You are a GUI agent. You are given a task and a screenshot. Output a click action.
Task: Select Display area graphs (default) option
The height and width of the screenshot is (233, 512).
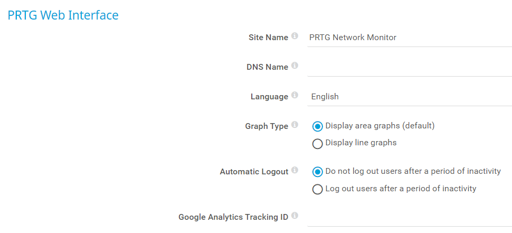[318, 126]
